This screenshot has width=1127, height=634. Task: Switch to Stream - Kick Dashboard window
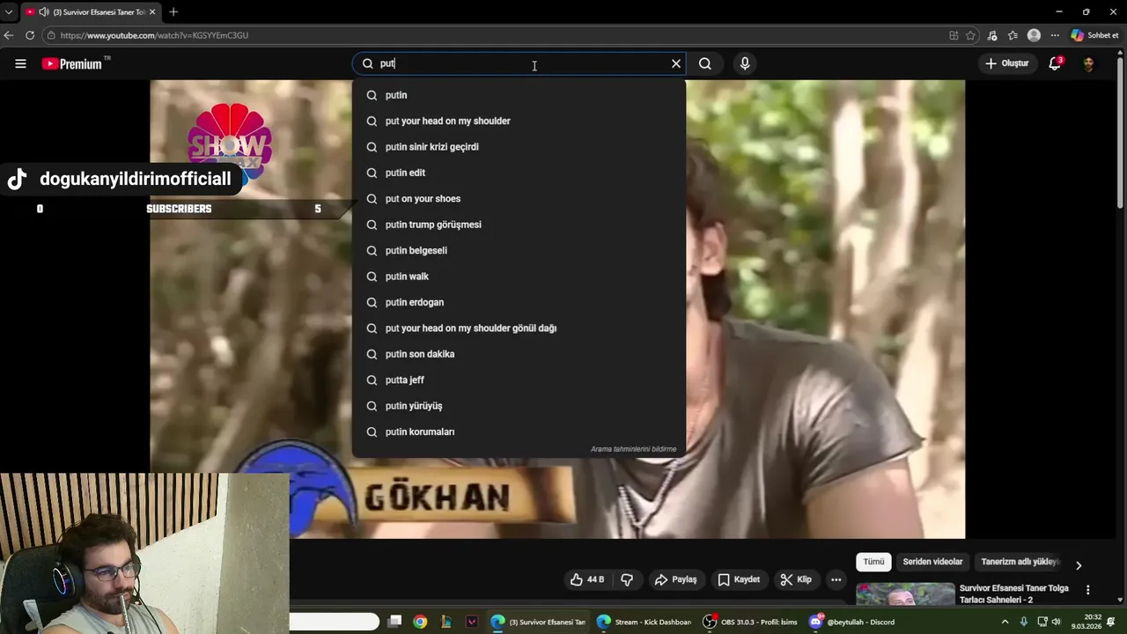(x=644, y=622)
